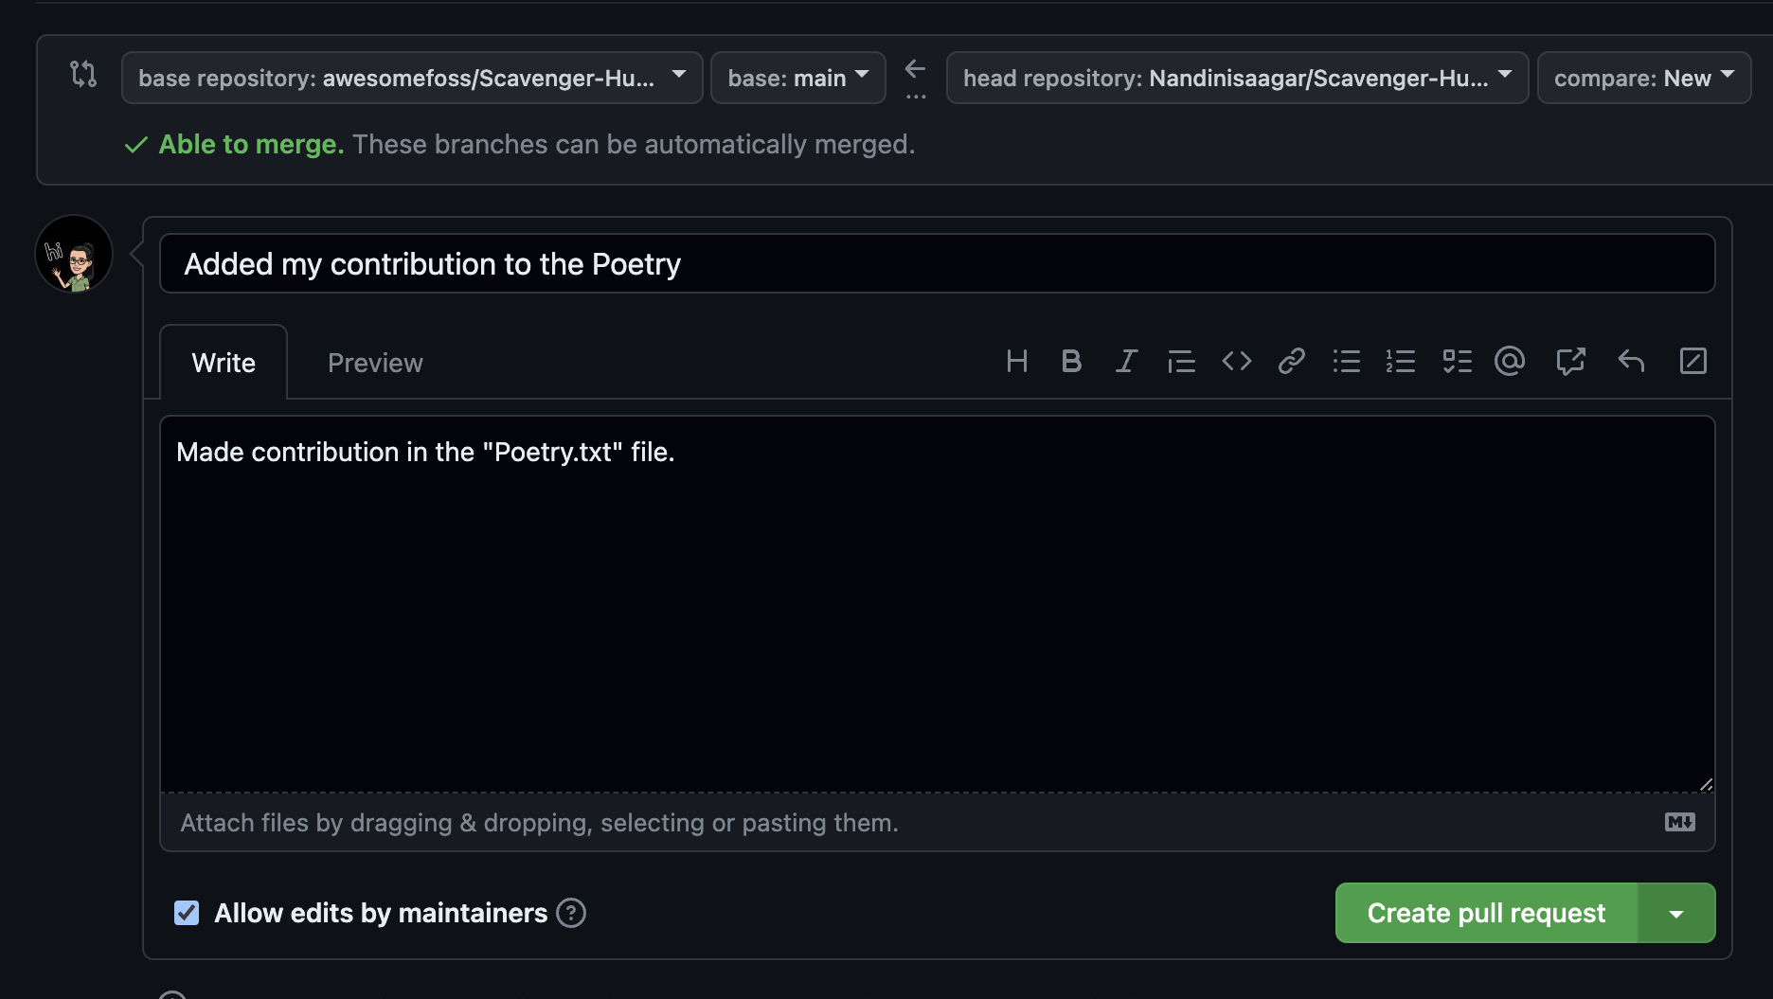Open the help tooltip beside Allow edits
This screenshot has height=999, width=1773.
571,912
